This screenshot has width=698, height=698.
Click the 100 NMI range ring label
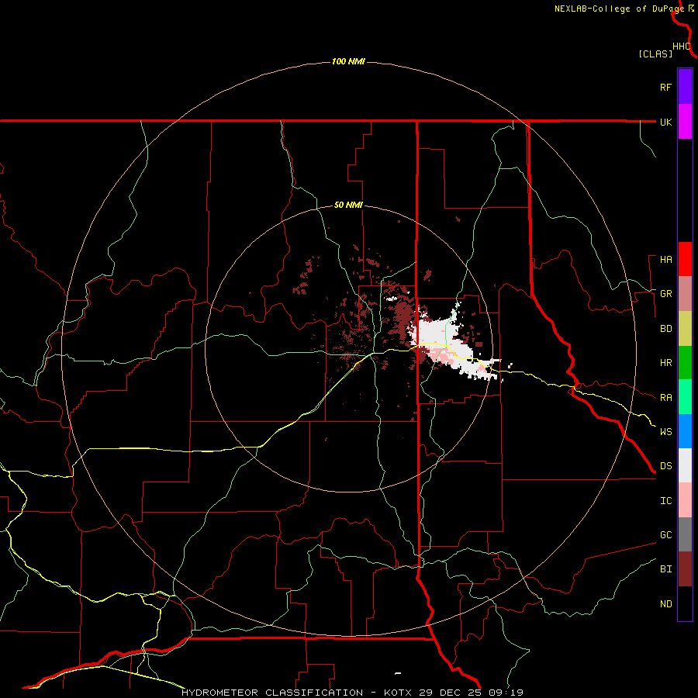tap(348, 61)
